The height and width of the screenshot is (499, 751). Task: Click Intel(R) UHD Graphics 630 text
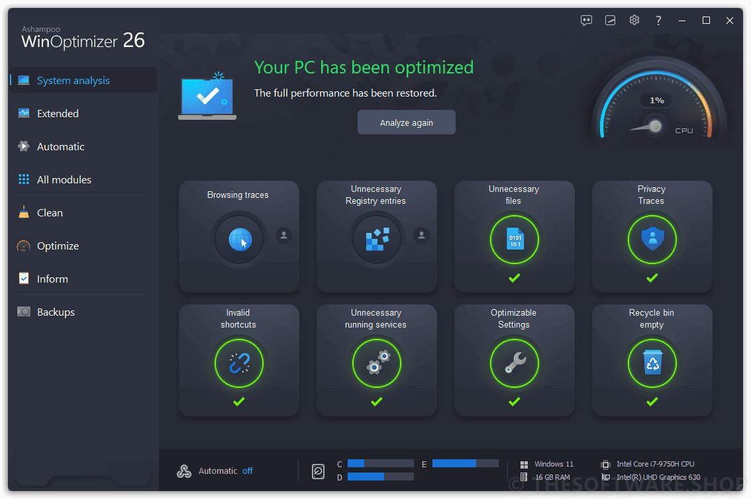click(658, 477)
